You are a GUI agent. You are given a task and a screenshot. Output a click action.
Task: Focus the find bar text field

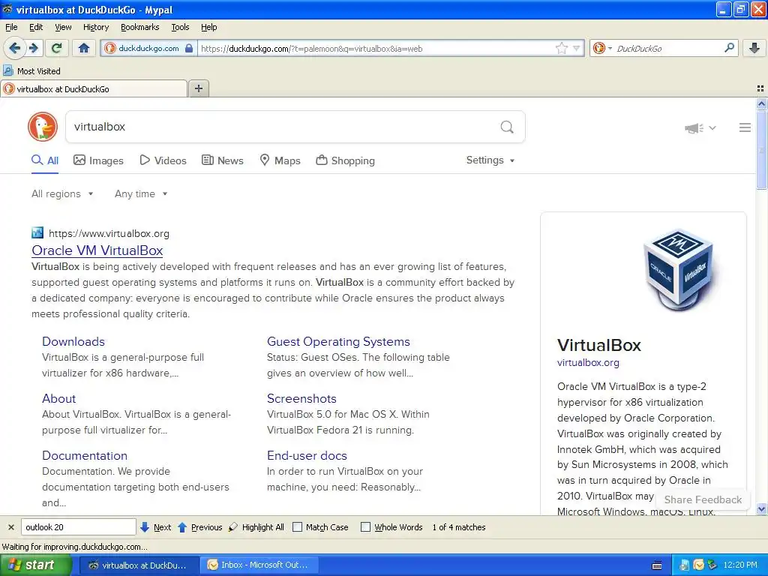pyautogui.click(x=78, y=527)
